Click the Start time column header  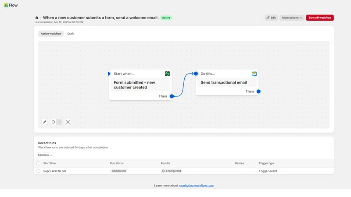tap(50, 163)
